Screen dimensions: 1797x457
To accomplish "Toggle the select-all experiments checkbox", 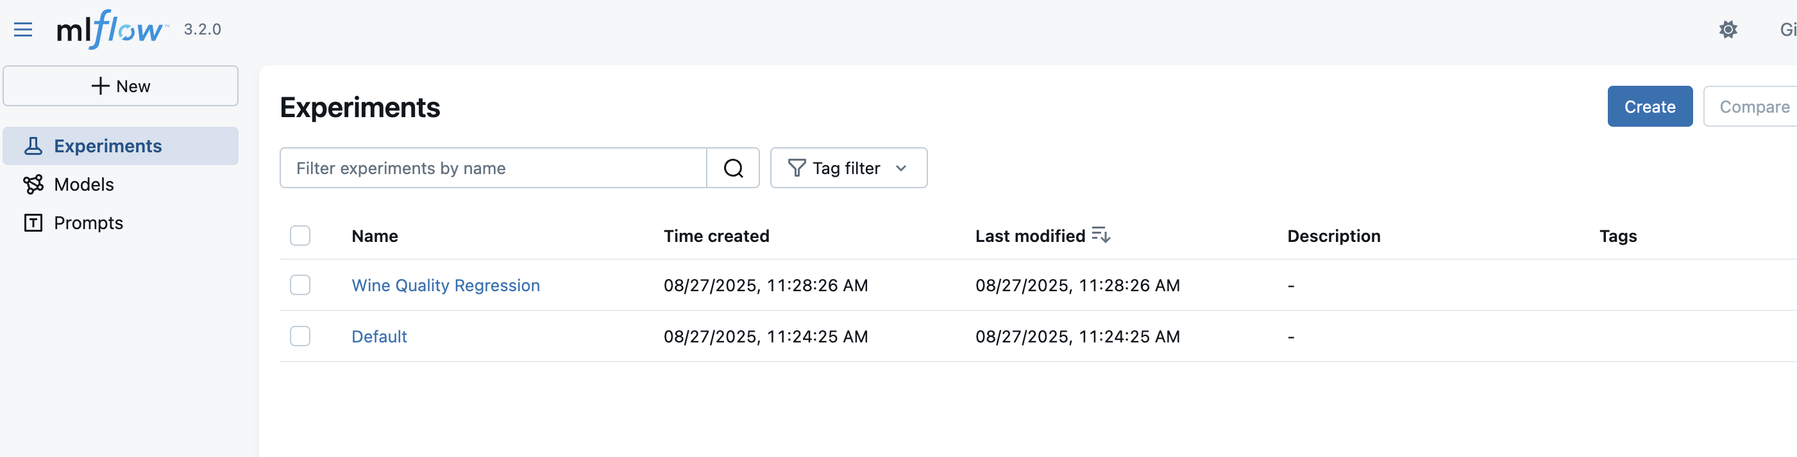I will tap(300, 236).
